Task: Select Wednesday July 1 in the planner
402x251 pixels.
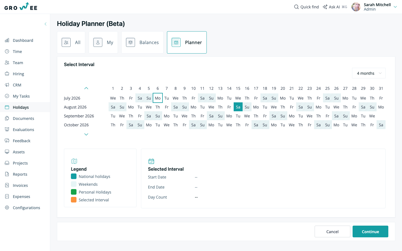Action: pos(113,98)
